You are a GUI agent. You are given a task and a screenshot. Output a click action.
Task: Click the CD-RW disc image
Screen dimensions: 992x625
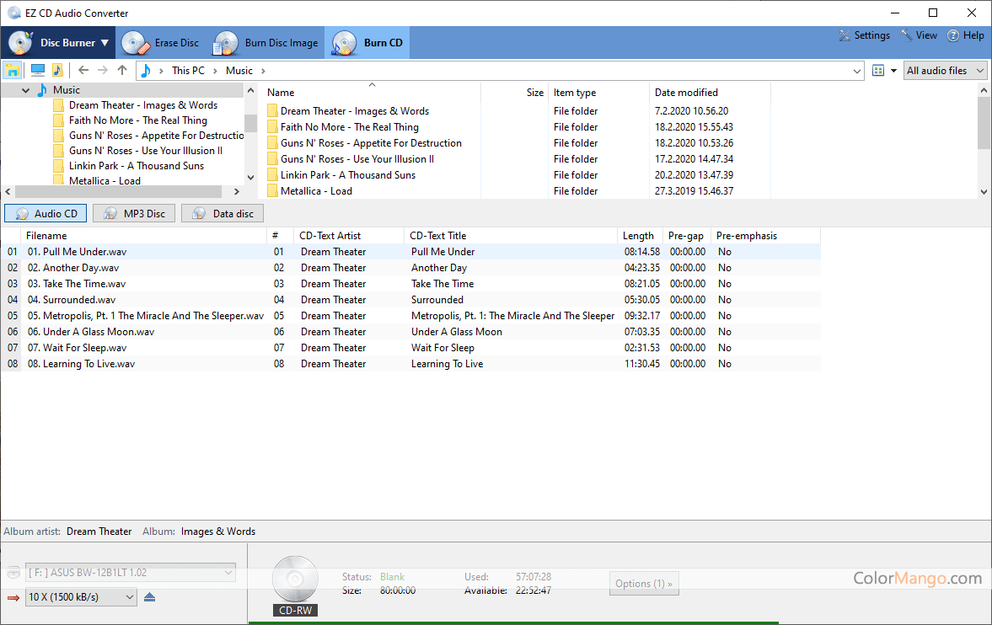coord(295,580)
